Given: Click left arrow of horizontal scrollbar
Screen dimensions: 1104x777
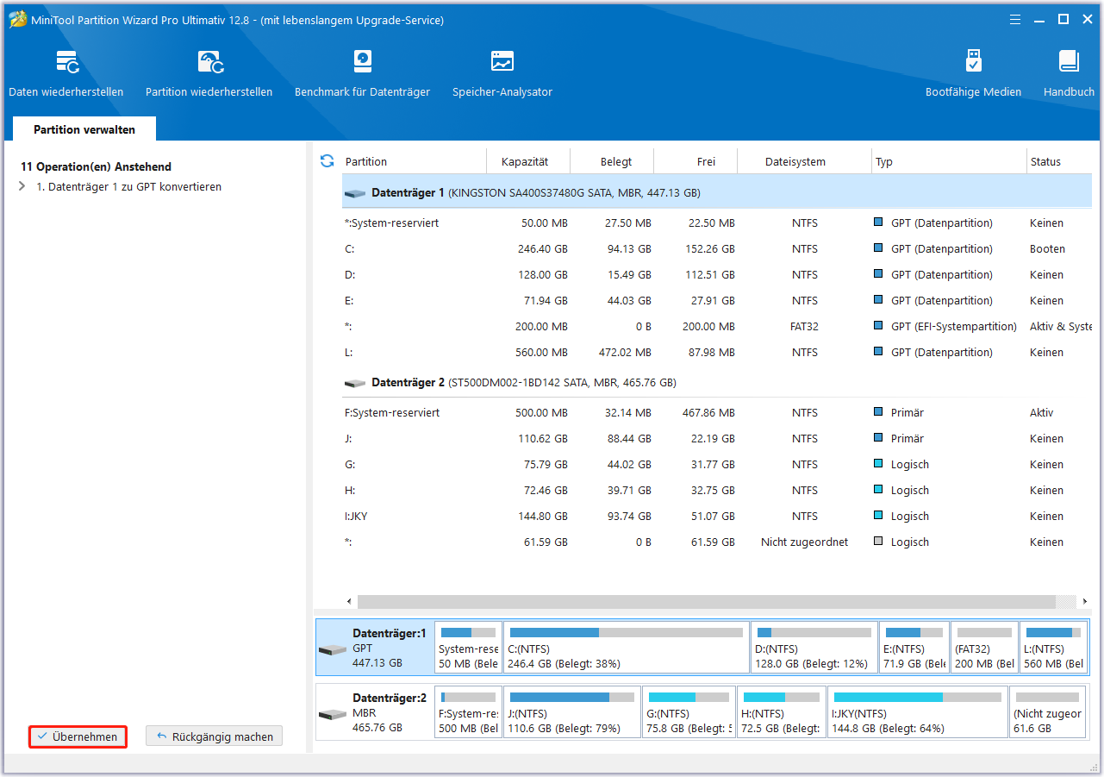Looking at the screenshot, I should click(x=349, y=601).
